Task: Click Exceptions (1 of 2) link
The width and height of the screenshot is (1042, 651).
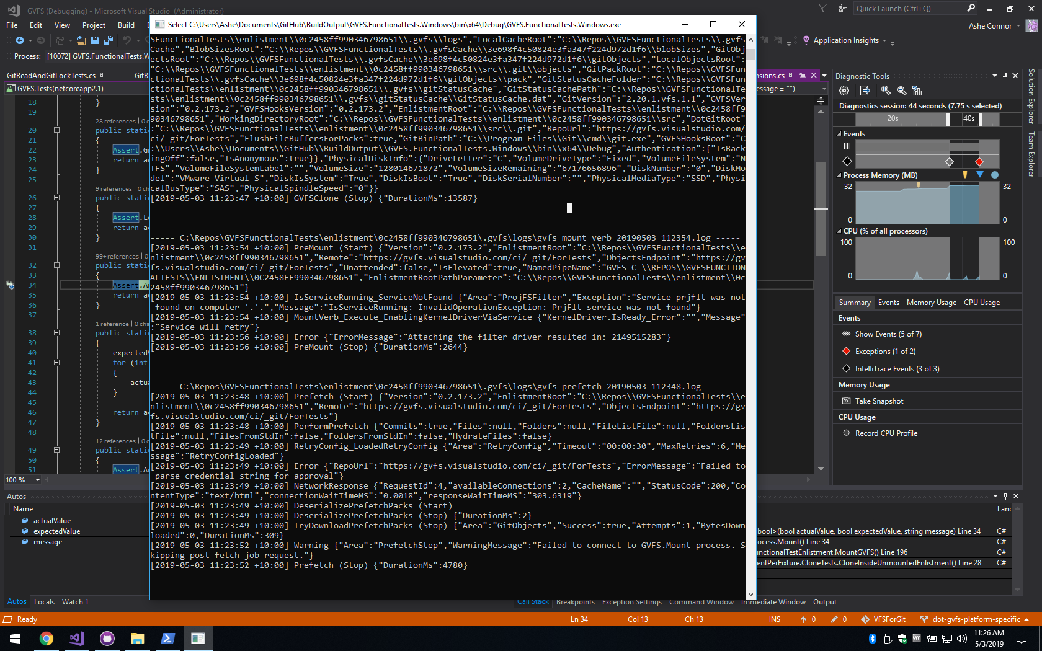Action: click(x=885, y=351)
